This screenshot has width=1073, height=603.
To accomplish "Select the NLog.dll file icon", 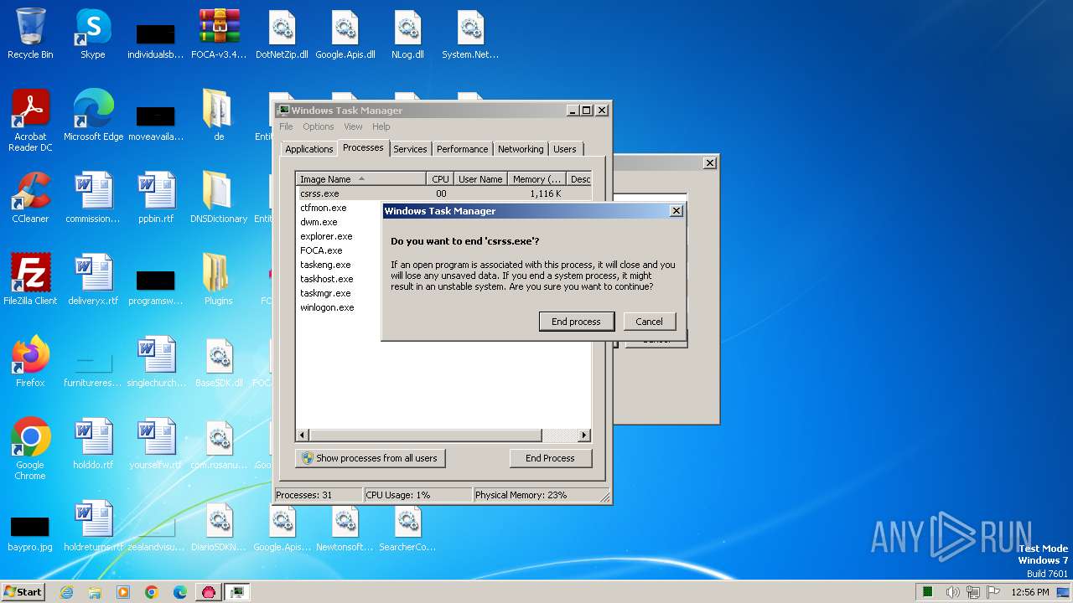I will [407, 34].
